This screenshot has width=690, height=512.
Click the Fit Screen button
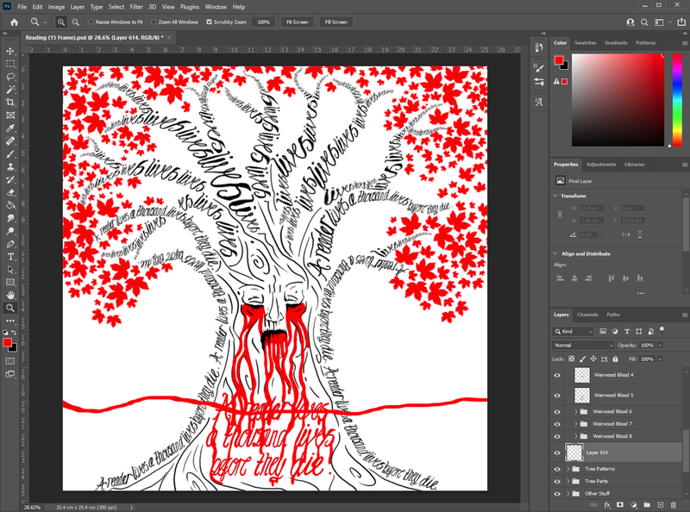click(296, 22)
